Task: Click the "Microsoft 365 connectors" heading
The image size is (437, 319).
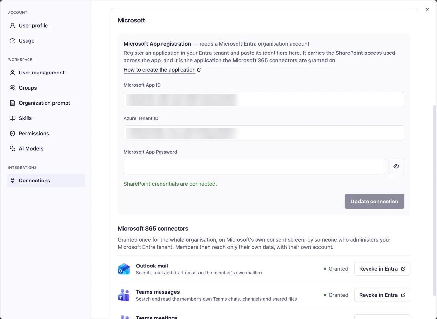Action: tap(153, 229)
